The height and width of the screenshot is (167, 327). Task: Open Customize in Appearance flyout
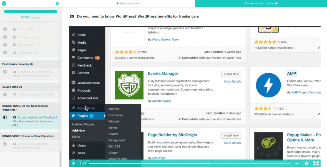115,115
